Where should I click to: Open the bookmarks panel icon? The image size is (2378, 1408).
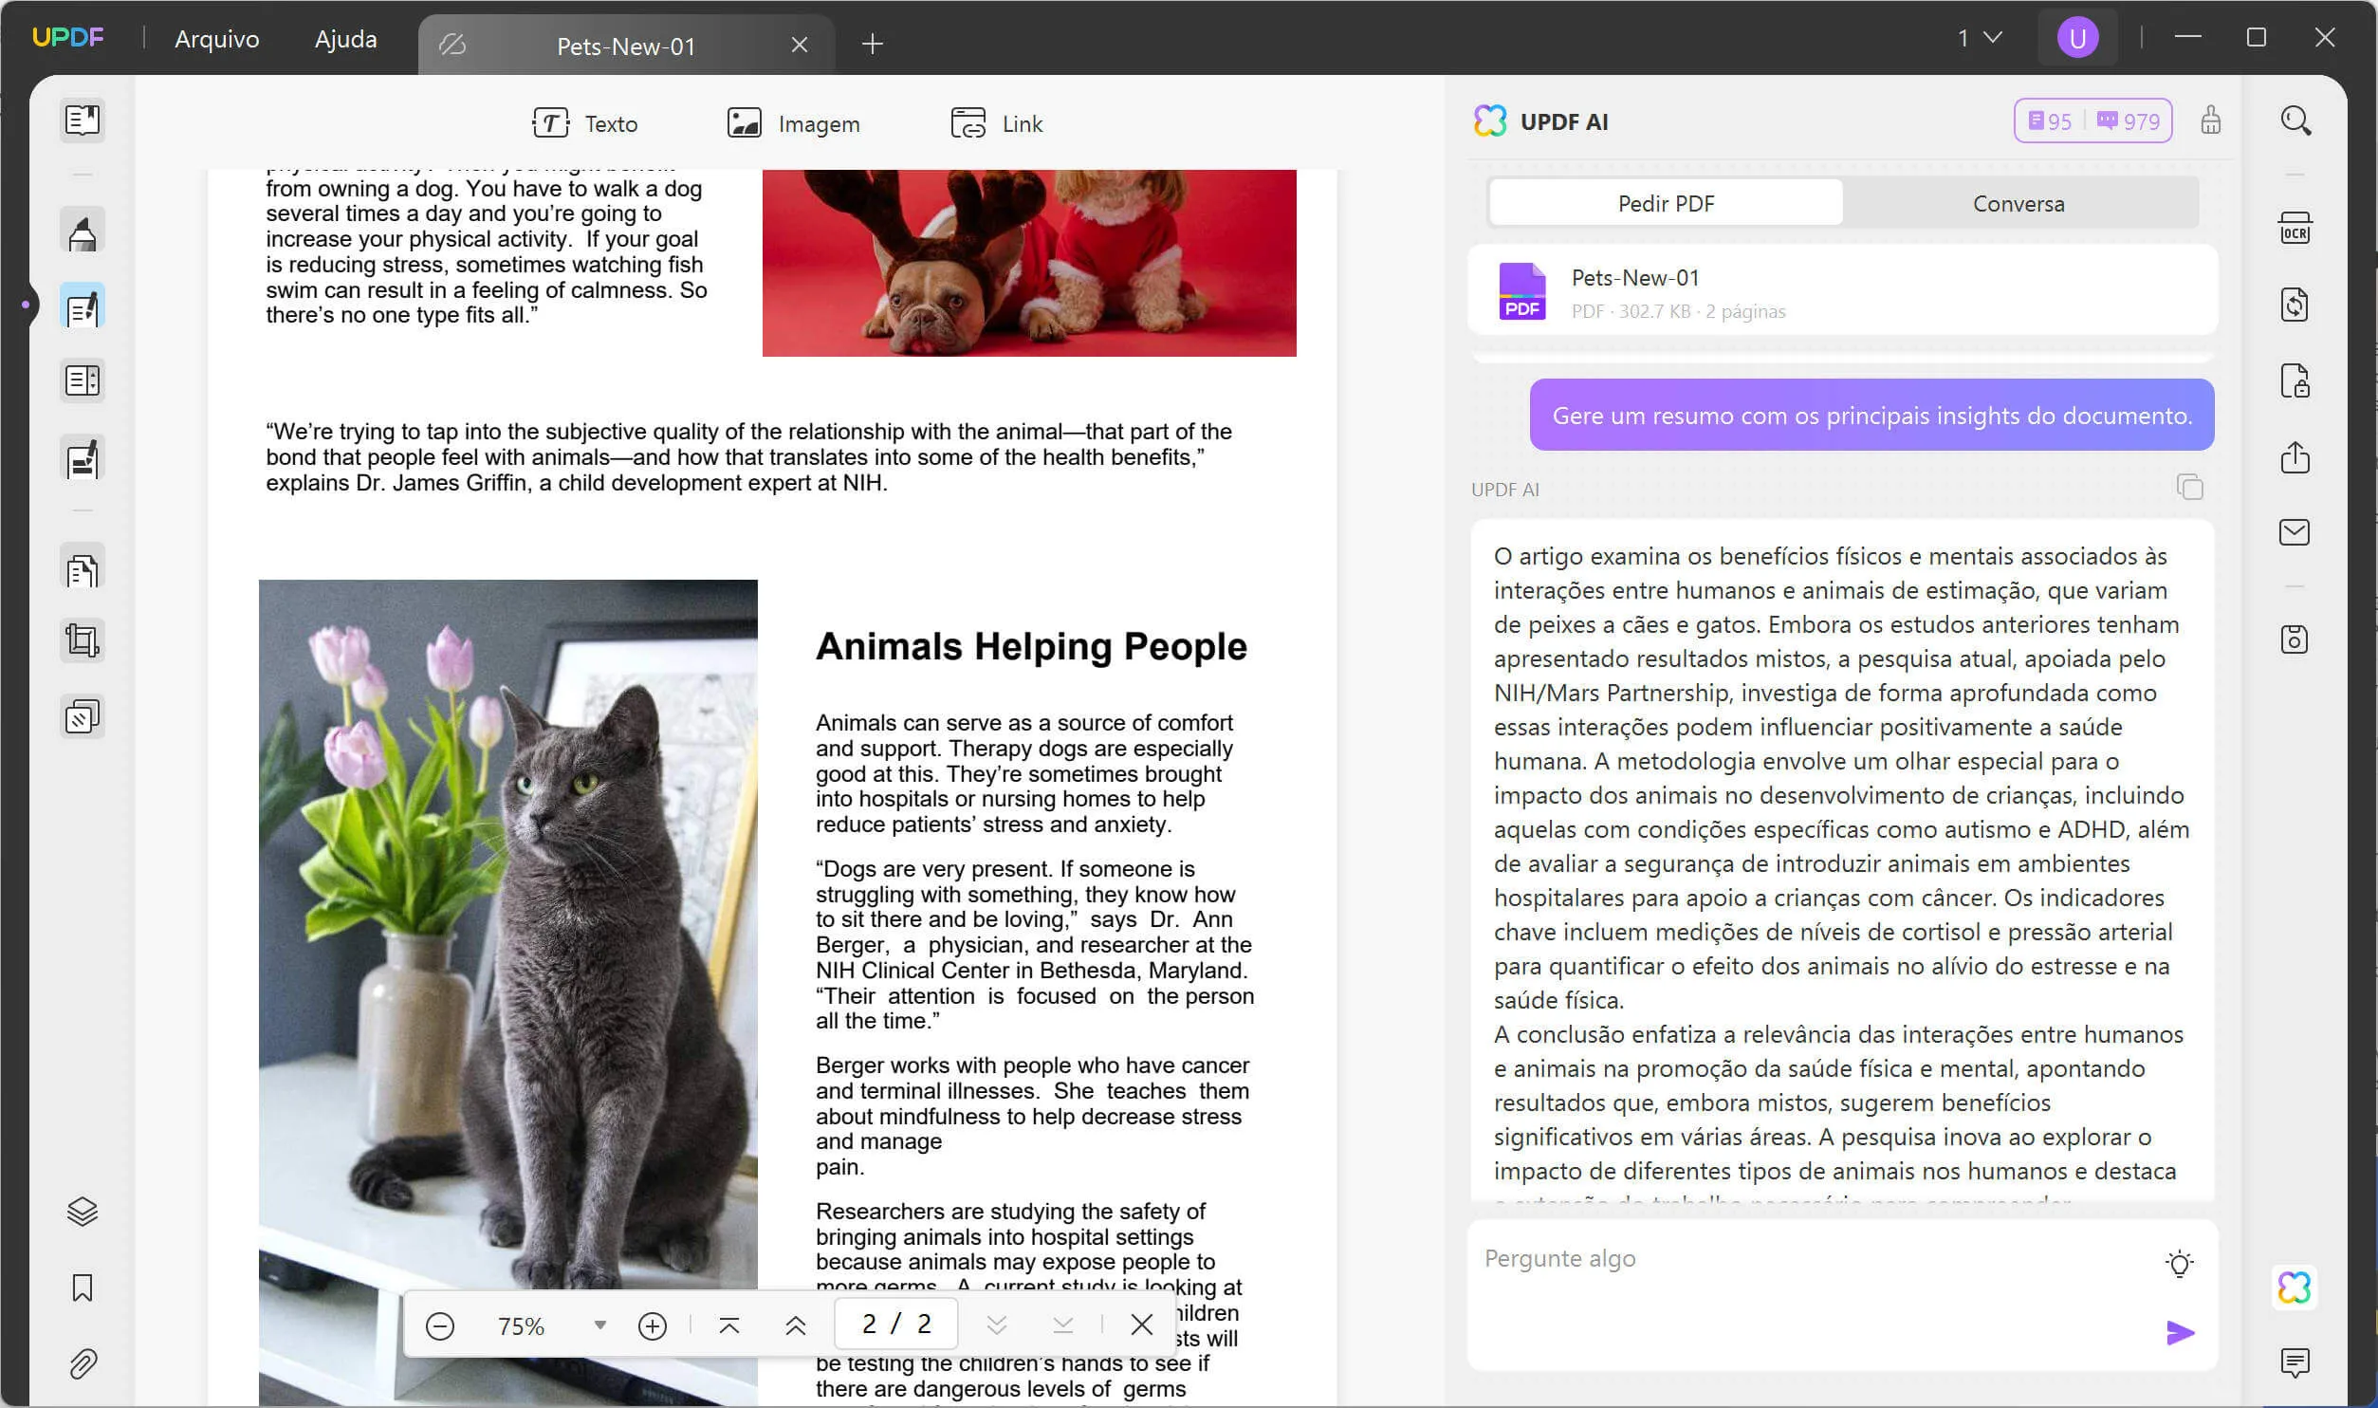tap(83, 1288)
